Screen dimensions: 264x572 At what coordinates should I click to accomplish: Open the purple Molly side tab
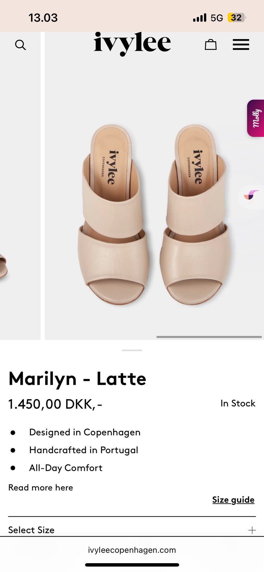(x=256, y=118)
